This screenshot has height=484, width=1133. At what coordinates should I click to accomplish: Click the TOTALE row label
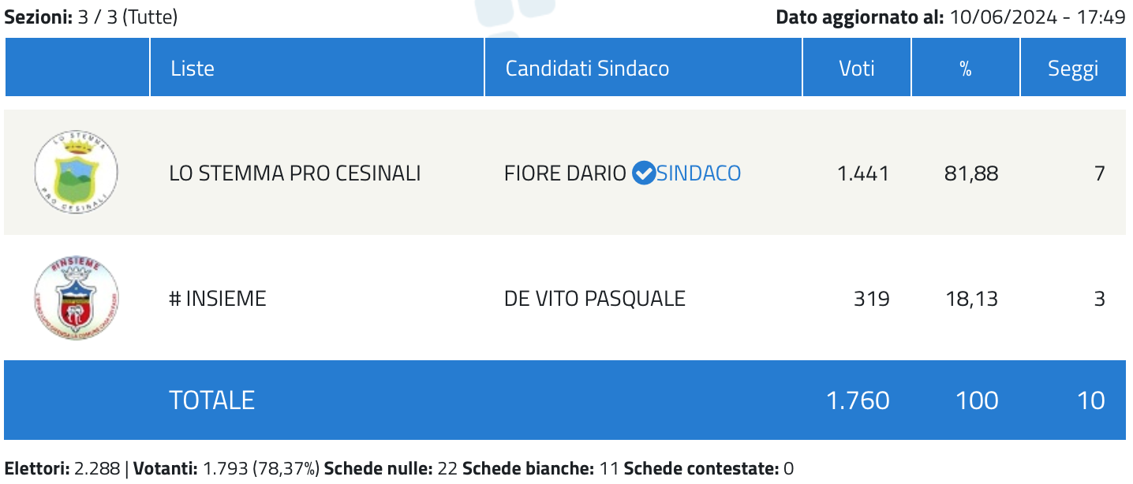point(212,400)
